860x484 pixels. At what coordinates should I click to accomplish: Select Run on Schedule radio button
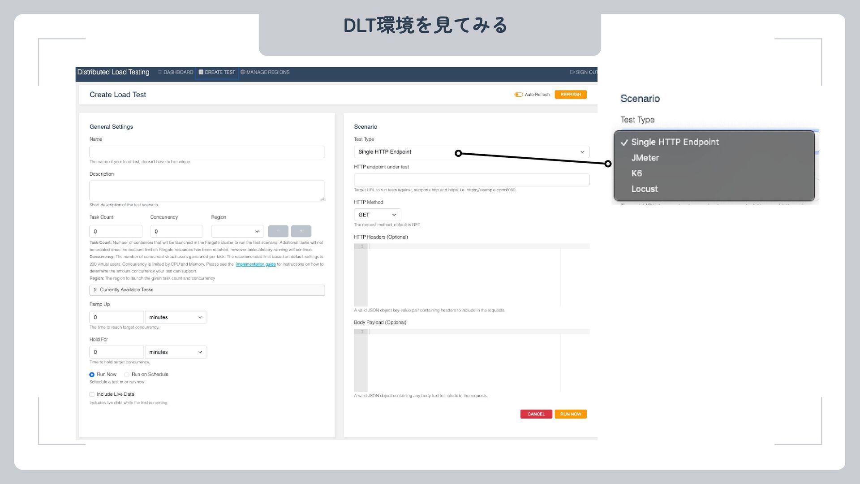(127, 375)
